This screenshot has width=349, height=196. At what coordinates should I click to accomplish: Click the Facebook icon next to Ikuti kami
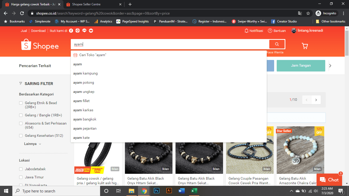(71, 31)
